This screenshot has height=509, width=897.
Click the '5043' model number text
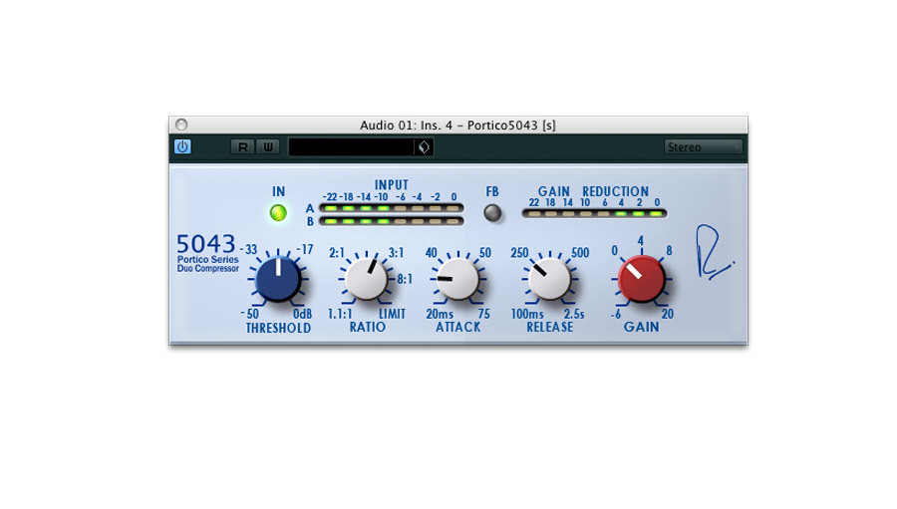point(206,244)
